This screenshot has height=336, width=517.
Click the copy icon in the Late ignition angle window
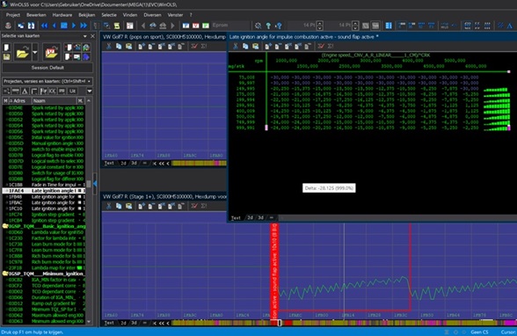(x=245, y=46)
